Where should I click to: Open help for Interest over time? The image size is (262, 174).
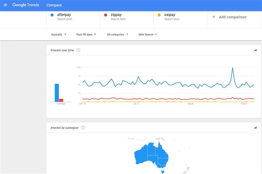[x=78, y=50]
